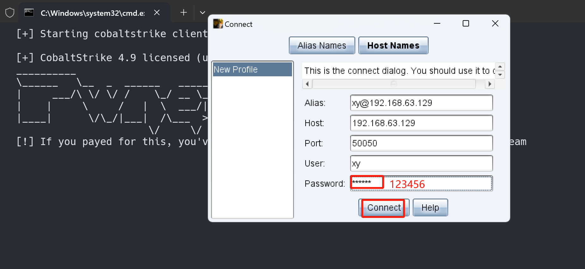Click the Cobalt Strike icon in dialog title
Viewport: 585px width, 269px height.
(218, 24)
